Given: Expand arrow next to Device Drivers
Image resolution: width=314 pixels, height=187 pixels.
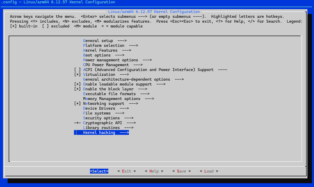Looking at the screenshot, I should pyautogui.click(x=124, y=108).
